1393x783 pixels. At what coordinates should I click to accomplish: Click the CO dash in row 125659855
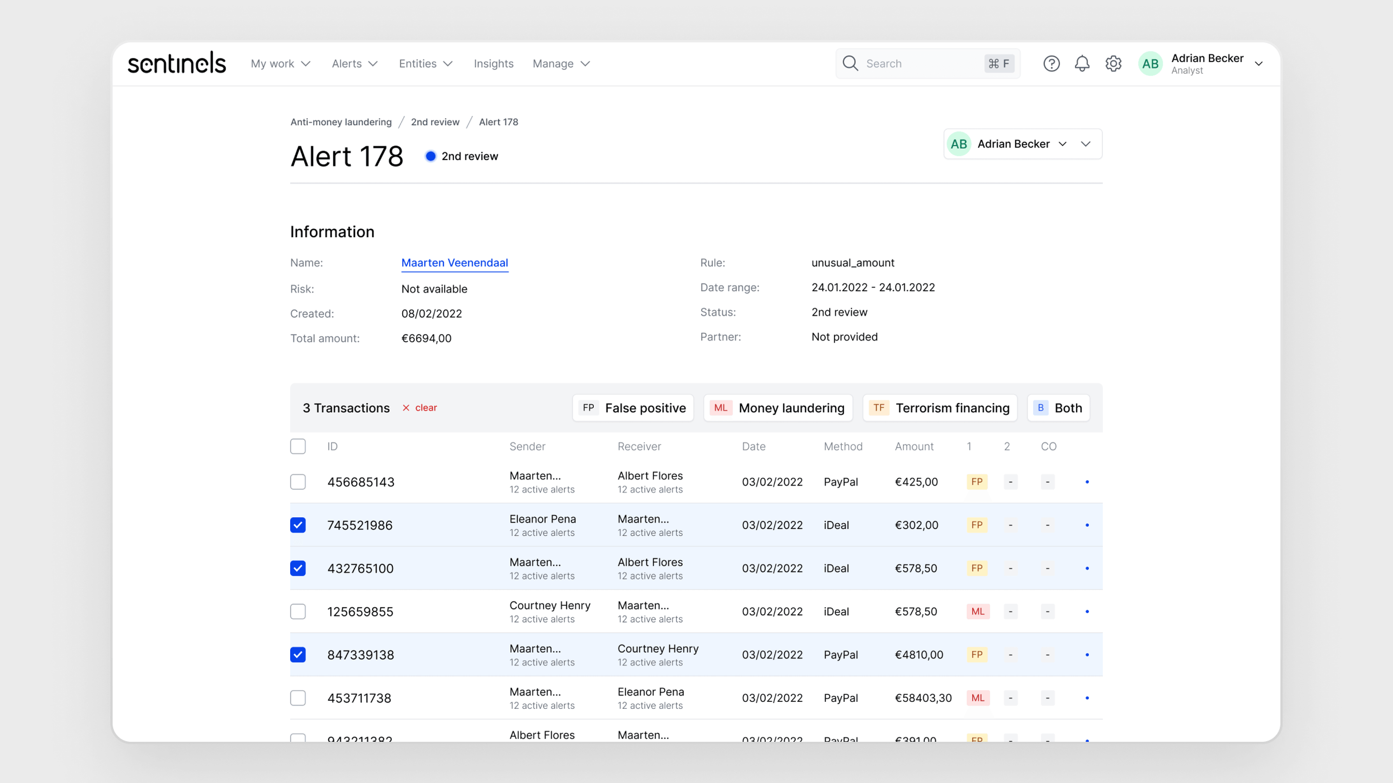point(1048,611)
